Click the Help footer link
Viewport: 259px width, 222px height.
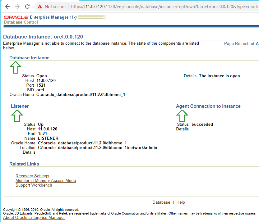[x=181, y=202]
